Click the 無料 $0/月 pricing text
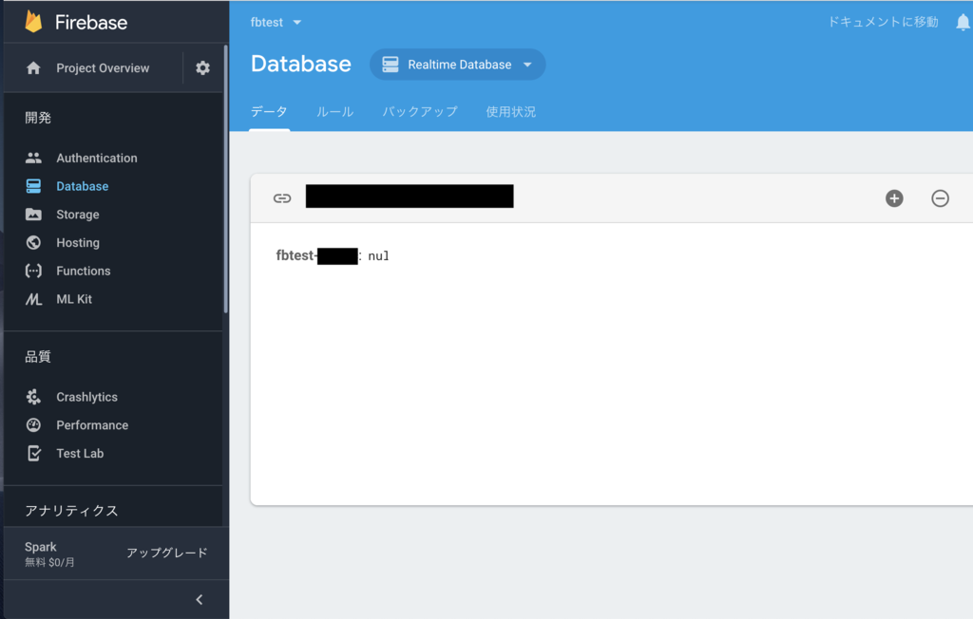Image resolution: width=973 pixels, height=619 pixels. (x=49, y=562)
